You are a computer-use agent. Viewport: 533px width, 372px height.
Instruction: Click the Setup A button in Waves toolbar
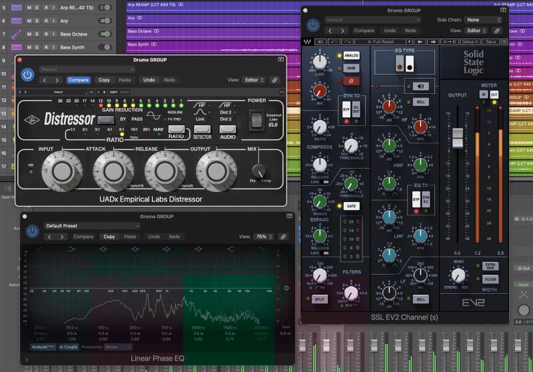pyautogui.click(x=470, y=42)
